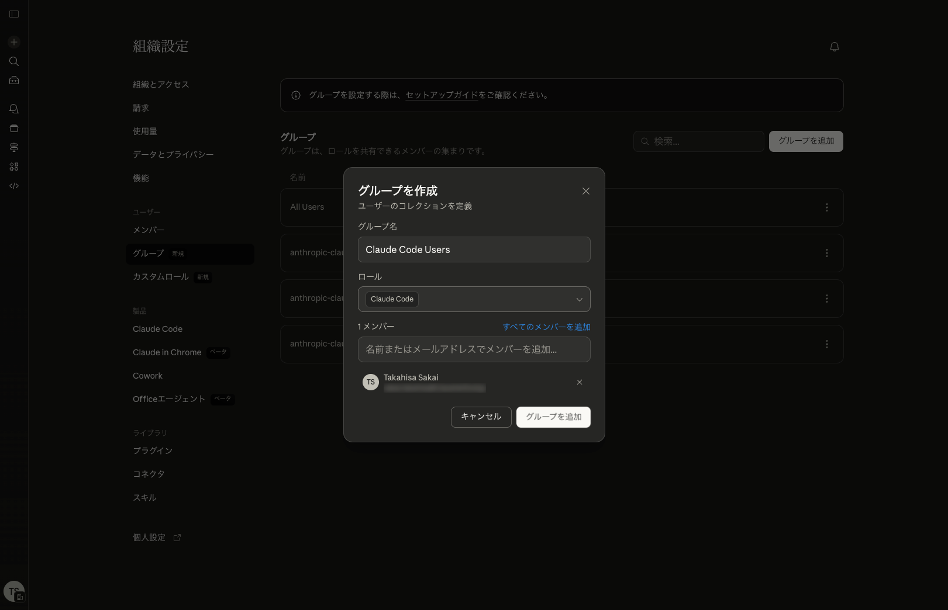Screen dimensions: 948x610
Task: Remove Takahisa Sakai from the member list
Action: (x=580, y=382)
